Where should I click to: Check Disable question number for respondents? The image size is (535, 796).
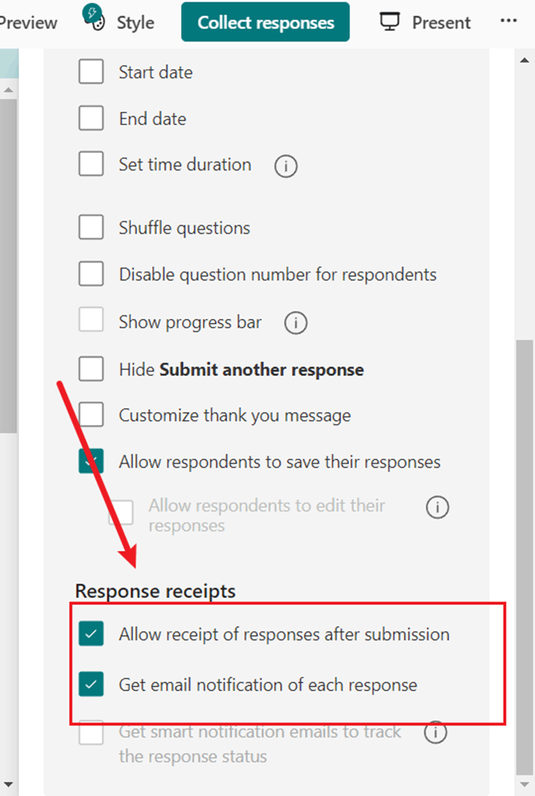[91, 274]
